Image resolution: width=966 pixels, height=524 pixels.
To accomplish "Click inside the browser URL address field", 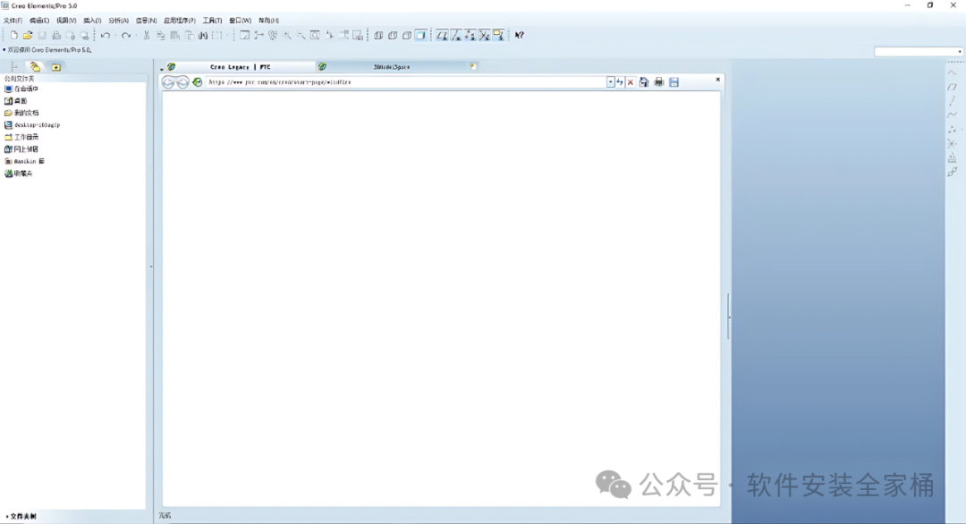I will 407,82.
